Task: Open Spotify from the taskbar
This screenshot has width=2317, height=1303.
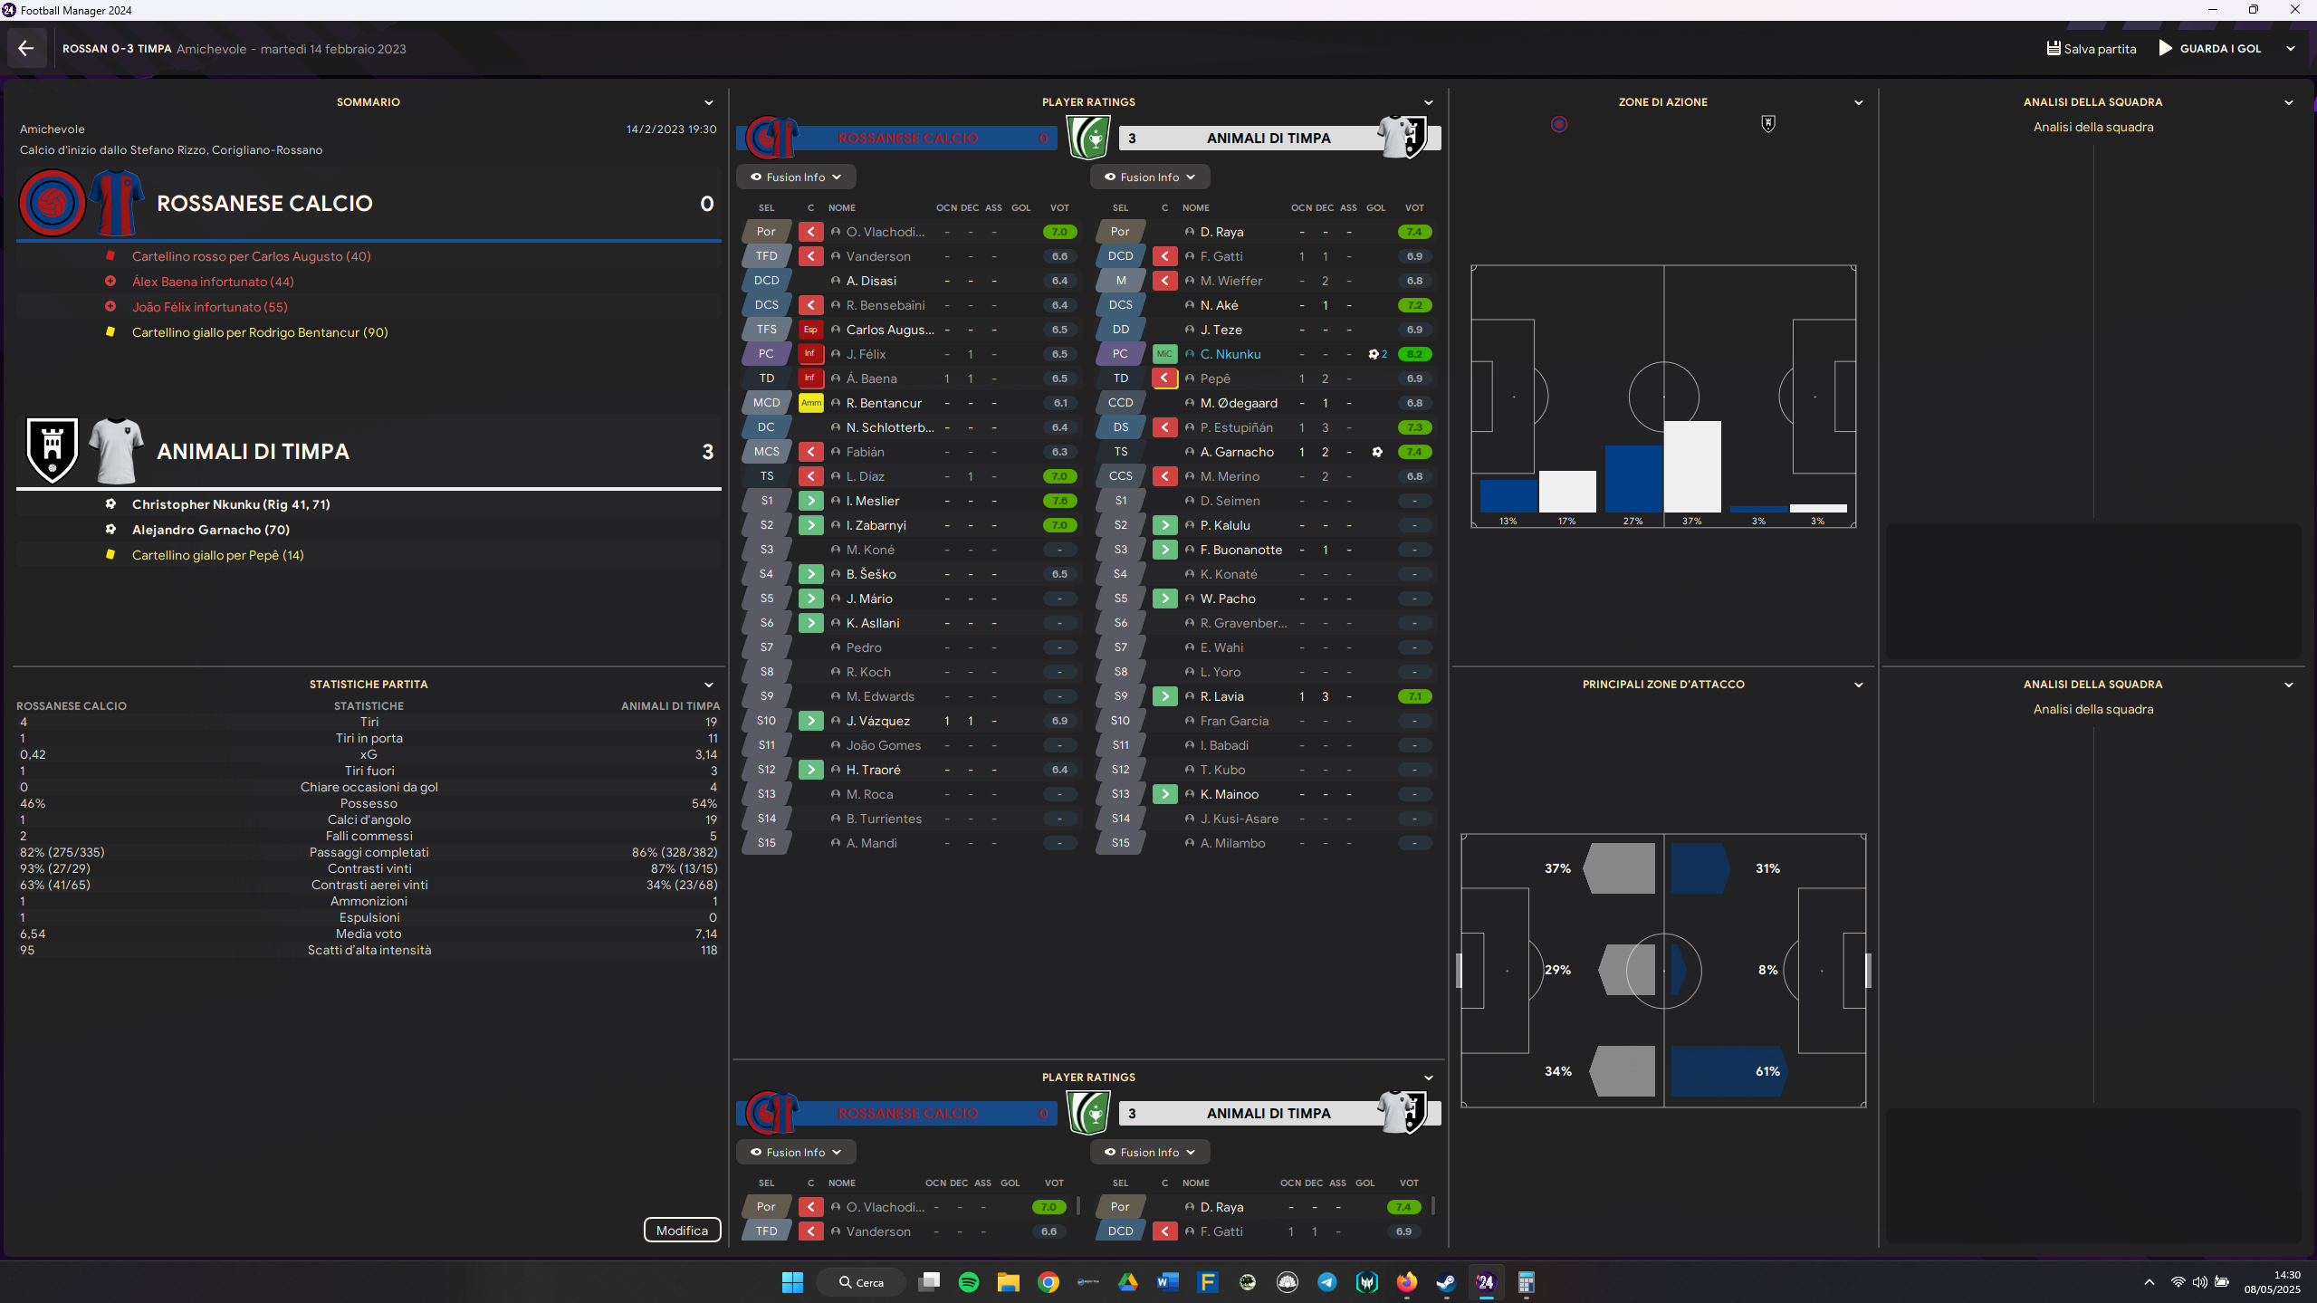Action: tap(968, 1282)
